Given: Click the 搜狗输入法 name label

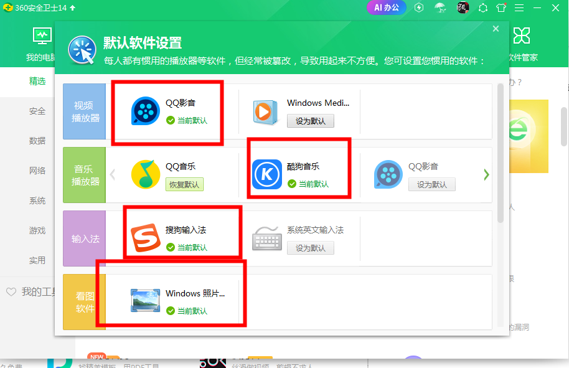Looking at the screenshot, I should (186, 230).
